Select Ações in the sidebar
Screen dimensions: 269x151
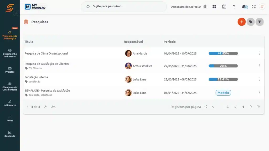point(10,119)
